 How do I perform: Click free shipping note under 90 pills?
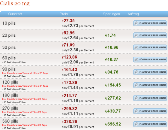(25, 73)
